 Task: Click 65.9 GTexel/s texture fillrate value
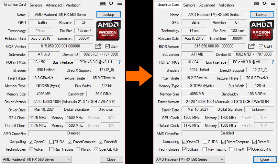click(x=104, y=78)
